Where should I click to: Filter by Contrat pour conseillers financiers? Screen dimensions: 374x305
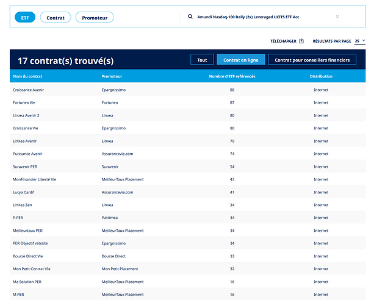click(x=312, y=60)
